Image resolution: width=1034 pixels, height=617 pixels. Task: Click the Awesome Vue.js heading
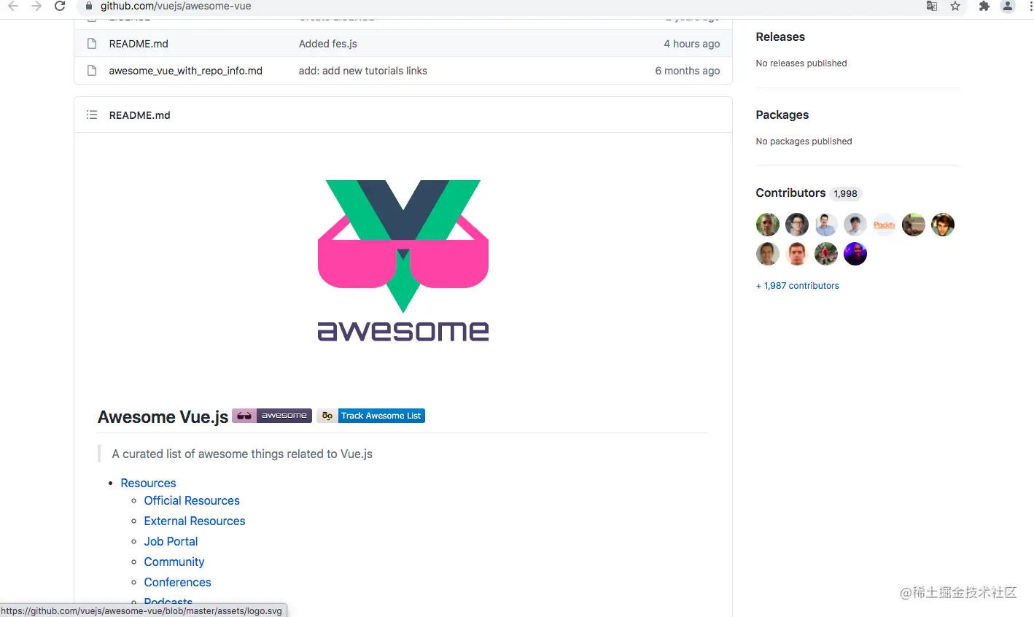point(163,417)
